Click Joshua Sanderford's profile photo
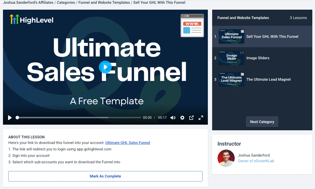This screenshot has width=315, height=189. (x=226, y=158)
